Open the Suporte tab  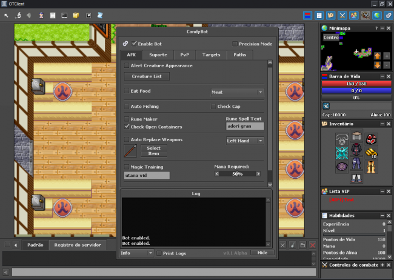(158, 55)
